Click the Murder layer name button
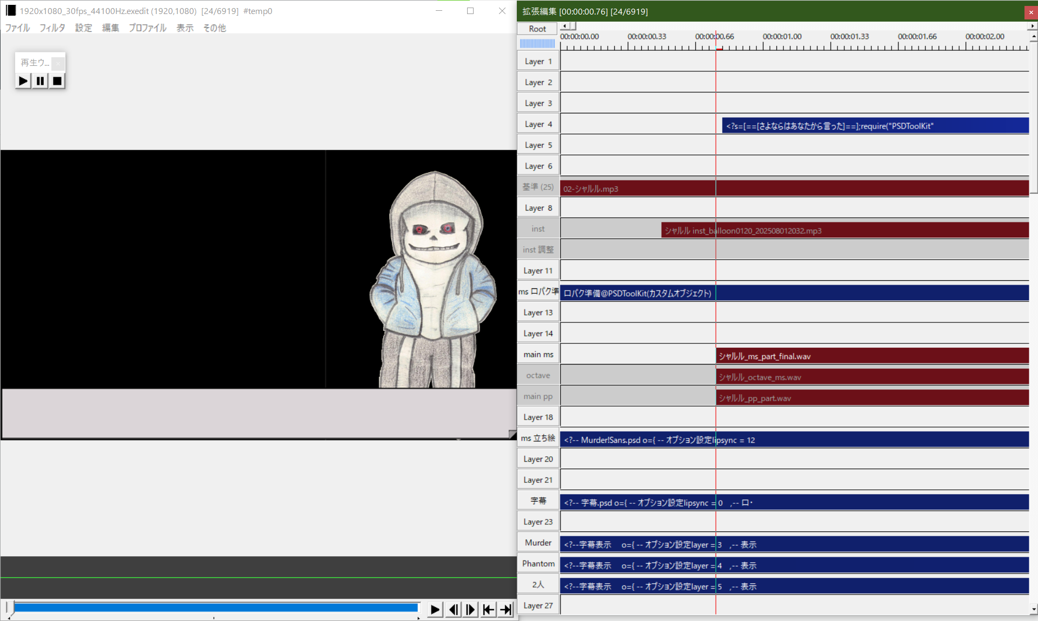This screenshot has width=1038, height=621. [538, 543]
